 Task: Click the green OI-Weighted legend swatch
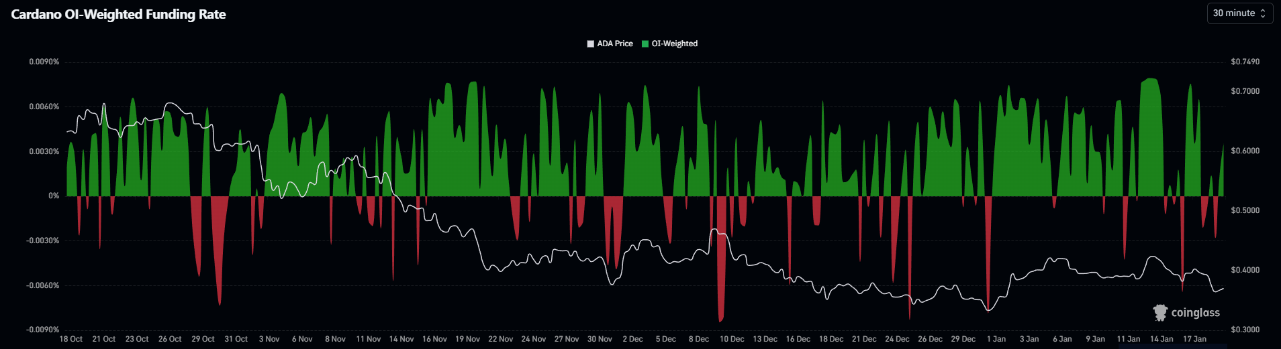tap(645, 44)
